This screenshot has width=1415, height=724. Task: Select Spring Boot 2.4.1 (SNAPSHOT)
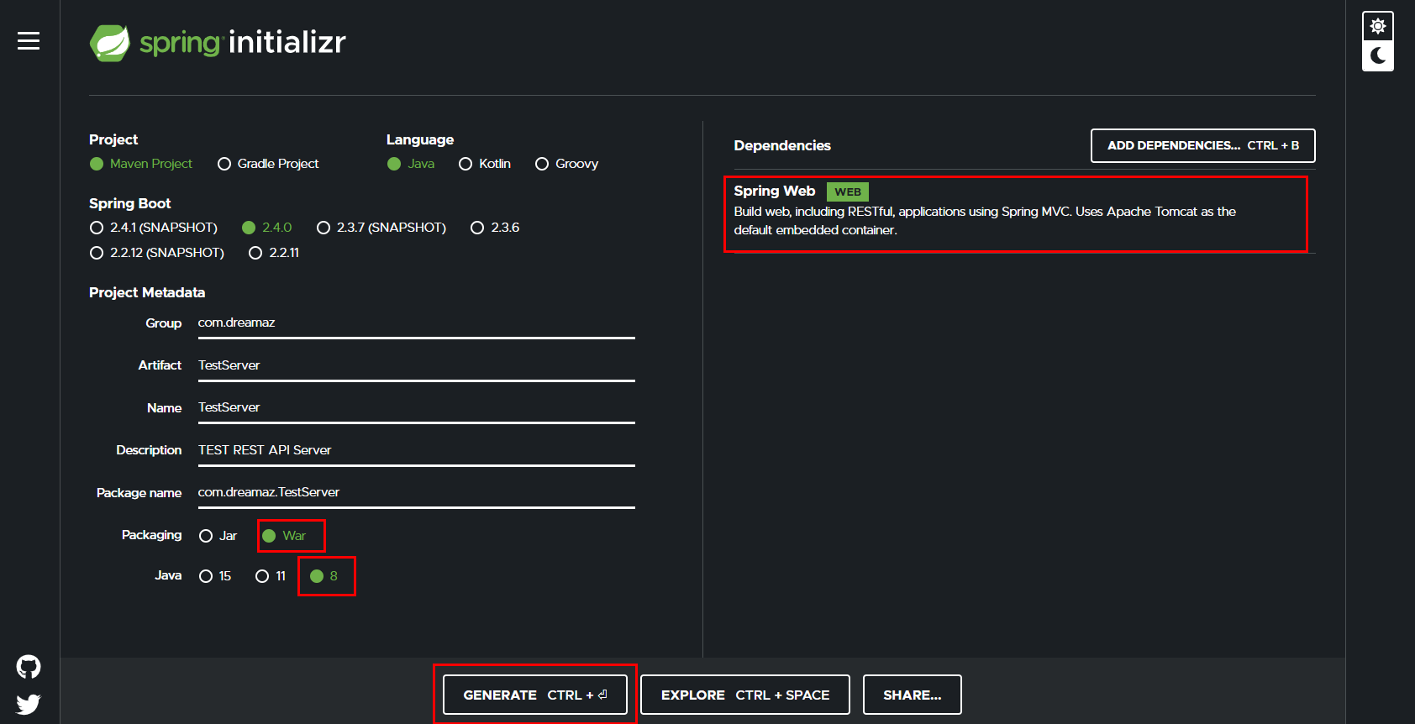click(154, 228)
